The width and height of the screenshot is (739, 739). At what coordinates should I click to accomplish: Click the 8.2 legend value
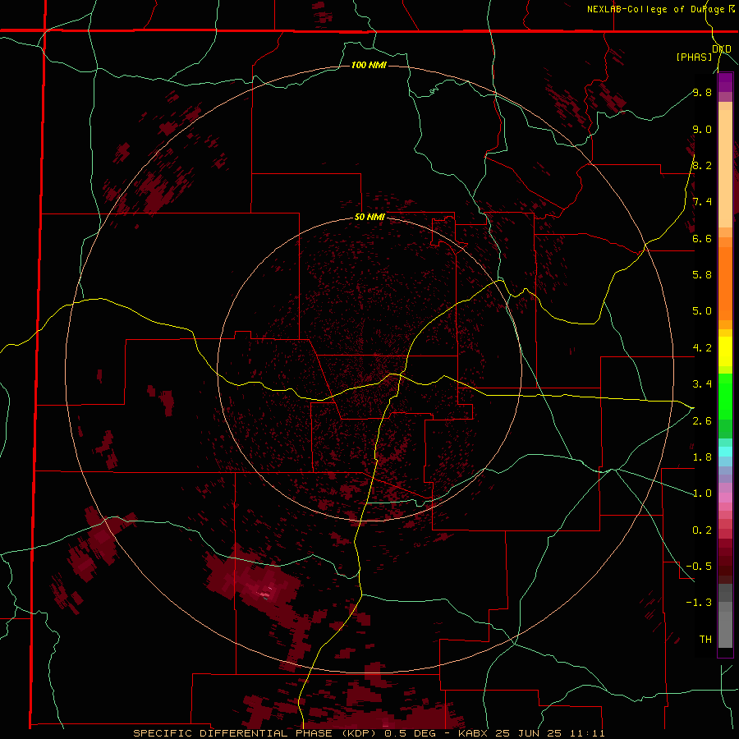[702, 165]
